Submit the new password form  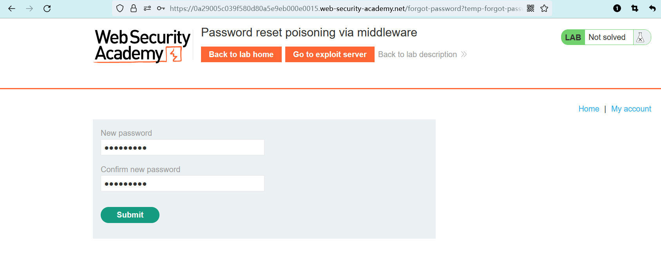pos(130,215)
